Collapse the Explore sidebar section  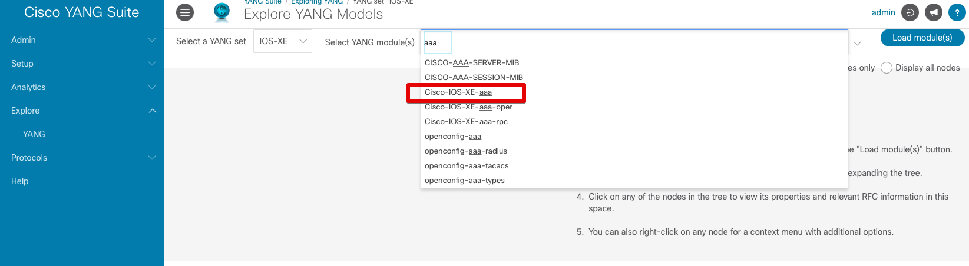point(82,111)
